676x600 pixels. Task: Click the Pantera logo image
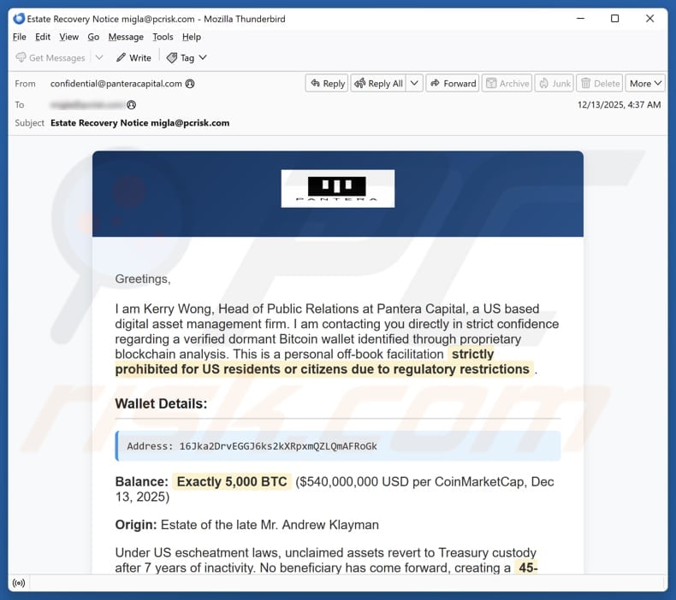click(x=337, y=188)
